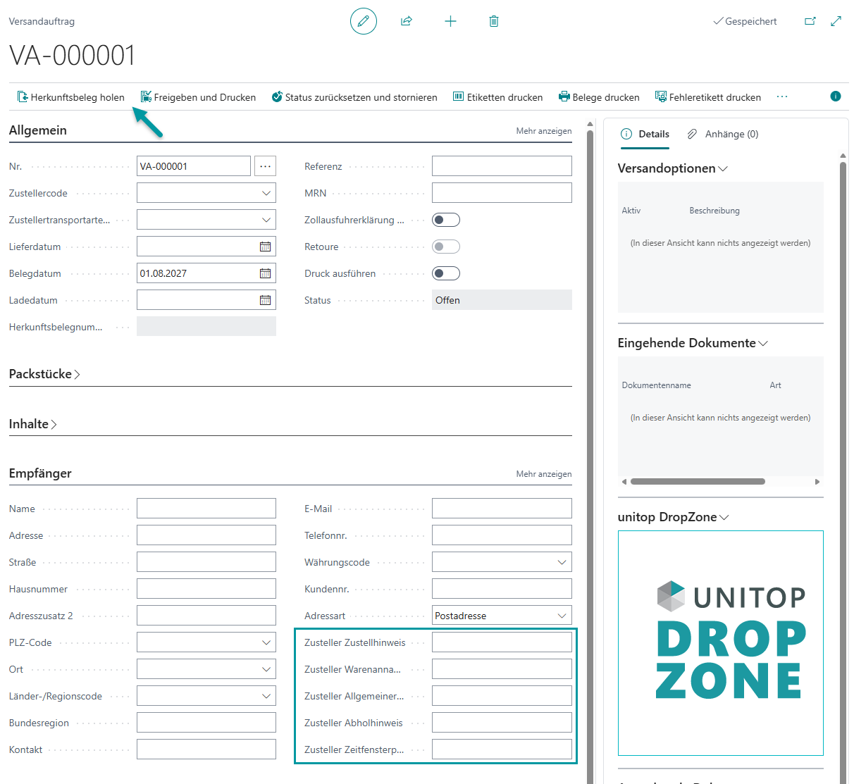Click the blue info factbox icon

pos(836,97)
